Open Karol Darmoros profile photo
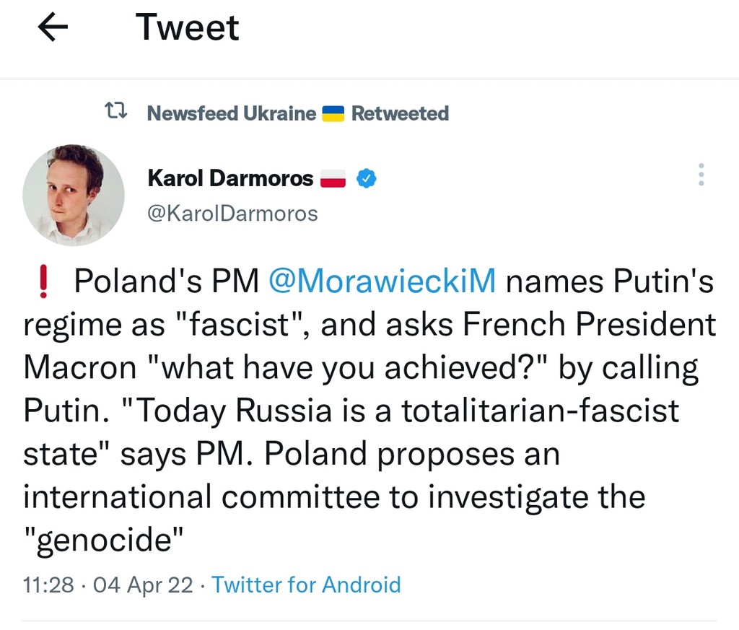The height and width of the screenshot is (630, 739). pos(73,195)
